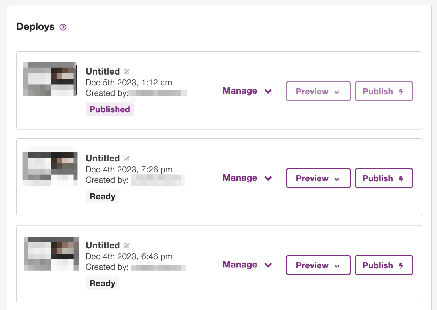Click edit pencil icon for 6:46 pm deploy

(127, 245)
